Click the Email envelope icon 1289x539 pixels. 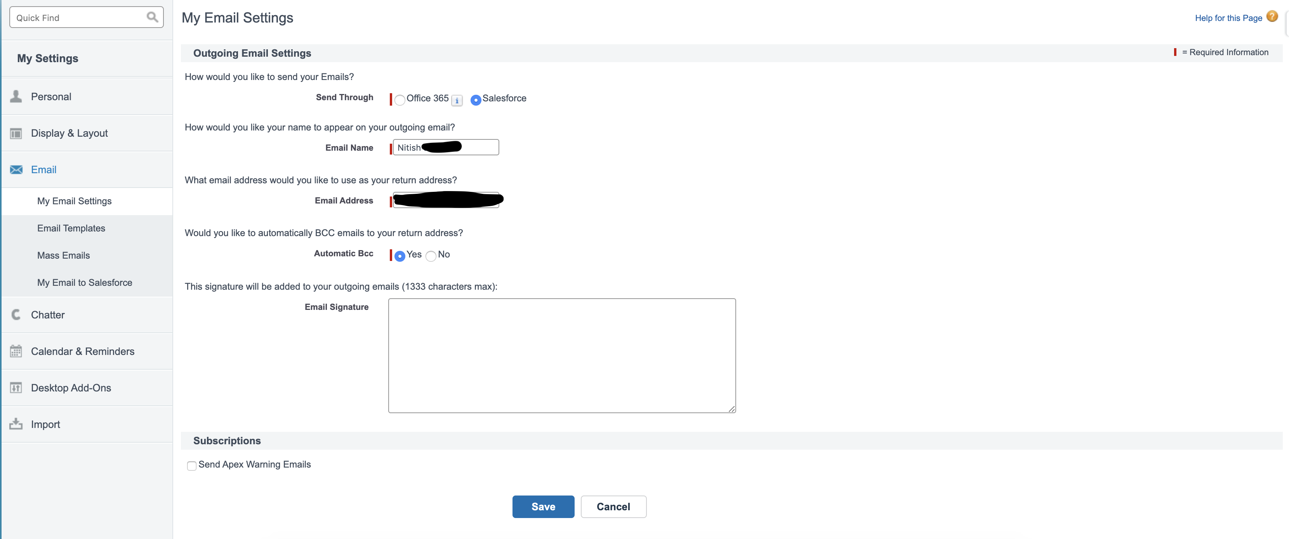coord(16,170)
